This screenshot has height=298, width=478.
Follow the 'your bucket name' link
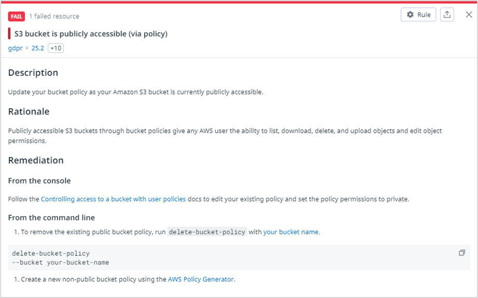tap(291, 232)
